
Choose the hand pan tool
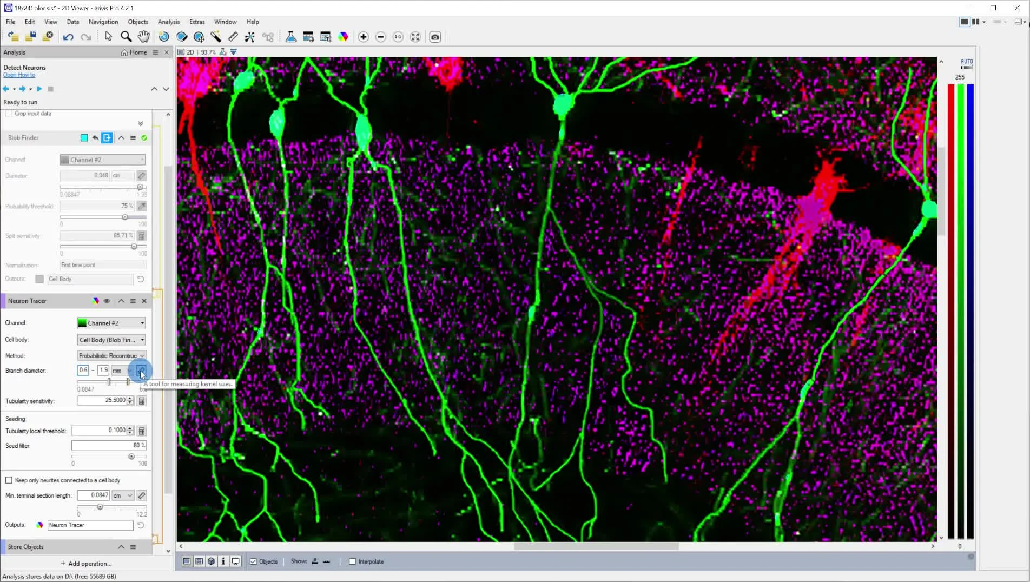pyautogui.click(x=143, y=37)
